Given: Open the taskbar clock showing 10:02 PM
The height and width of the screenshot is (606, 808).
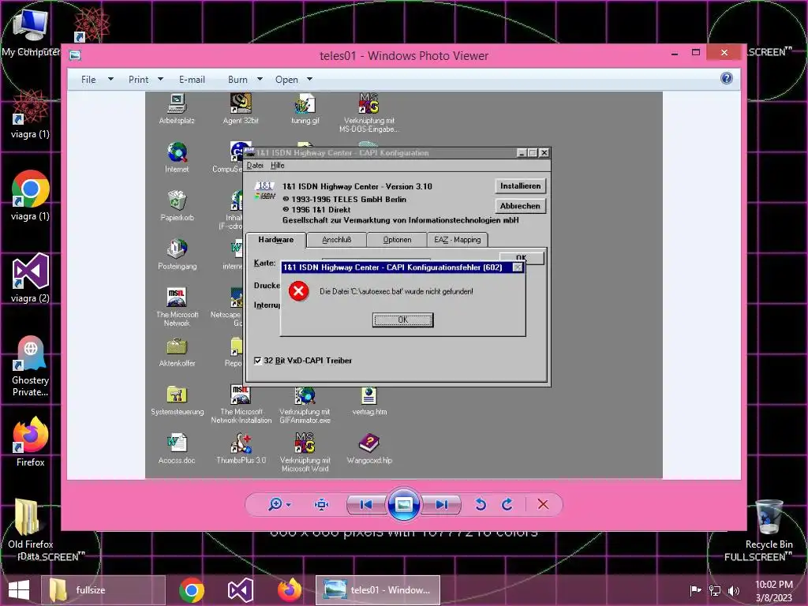Looking at the screenshot, I should pos(773,590).
